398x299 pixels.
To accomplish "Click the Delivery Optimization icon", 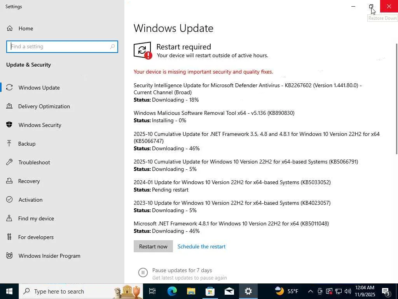I will (9, 106).
